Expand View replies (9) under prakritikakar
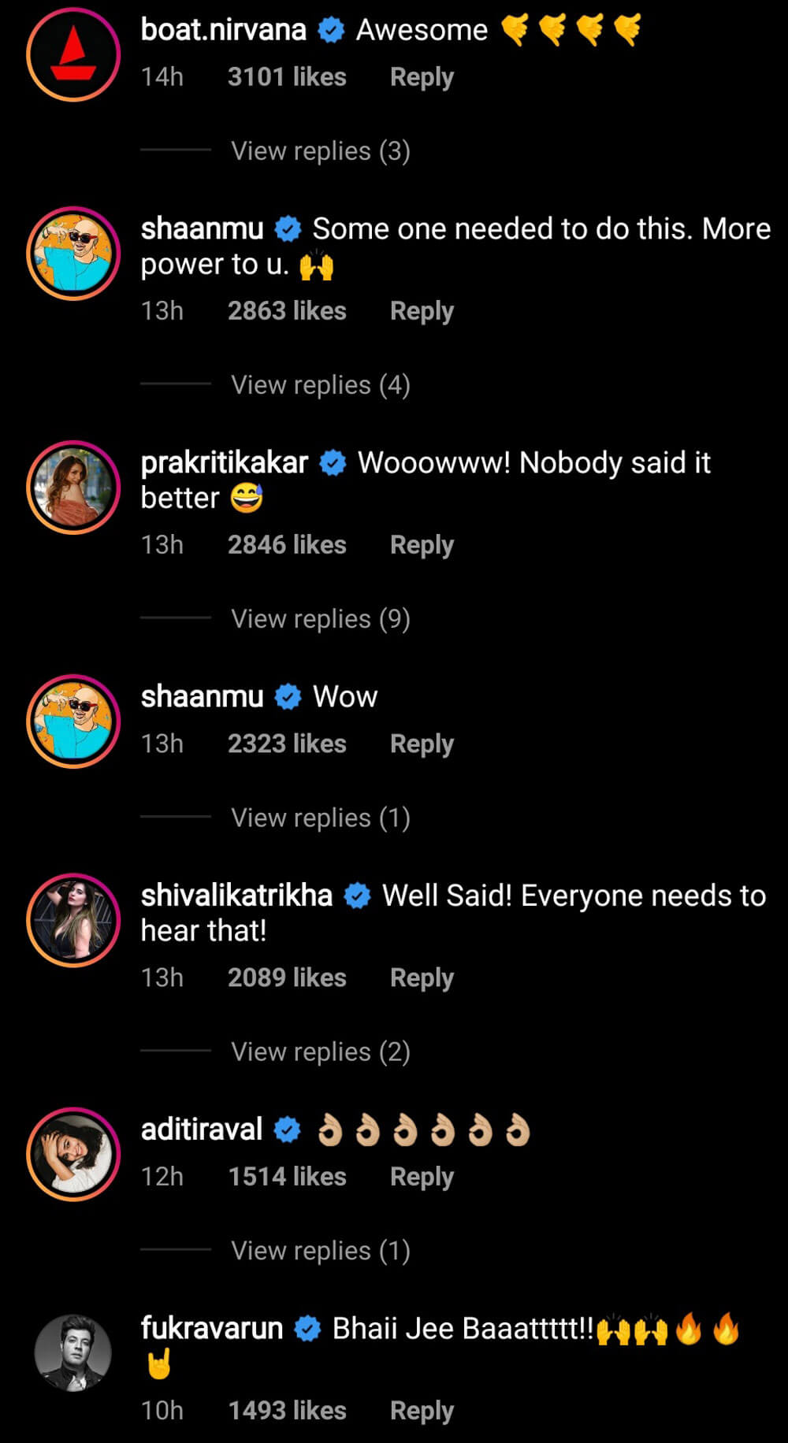 [320, 618]
